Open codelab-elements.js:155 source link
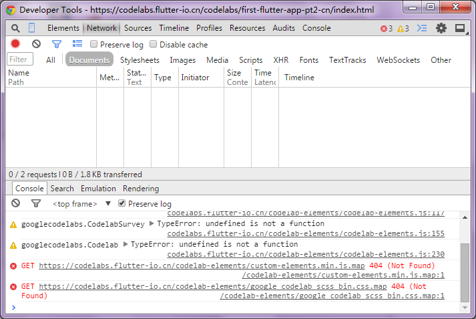 [x=306, y=233]
